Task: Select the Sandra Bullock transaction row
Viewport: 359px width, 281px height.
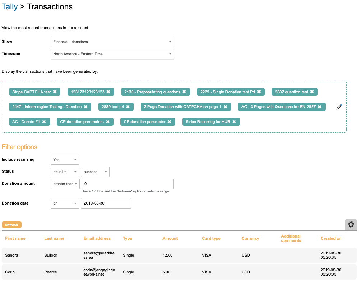Action: coord(179,255)
